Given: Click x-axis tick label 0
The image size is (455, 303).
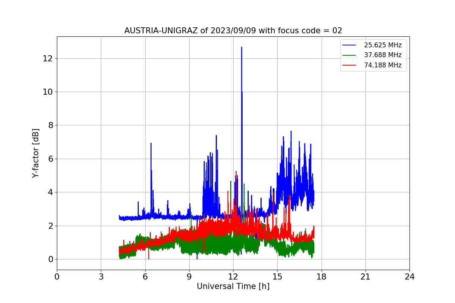Looking at the screenshot, I should point(57,277).
